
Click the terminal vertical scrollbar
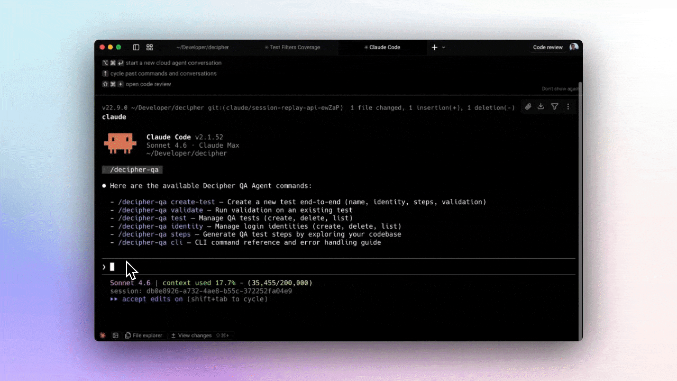580,212
